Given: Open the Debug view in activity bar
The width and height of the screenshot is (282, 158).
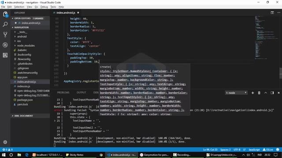Looking at the screenshot, I should point(5,45).
